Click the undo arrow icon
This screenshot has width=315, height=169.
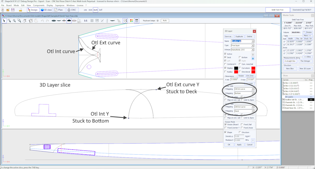click(x=42, y=21)
